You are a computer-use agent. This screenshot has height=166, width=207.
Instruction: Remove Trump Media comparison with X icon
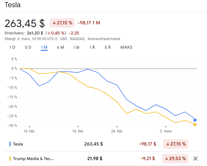point(195,159)
